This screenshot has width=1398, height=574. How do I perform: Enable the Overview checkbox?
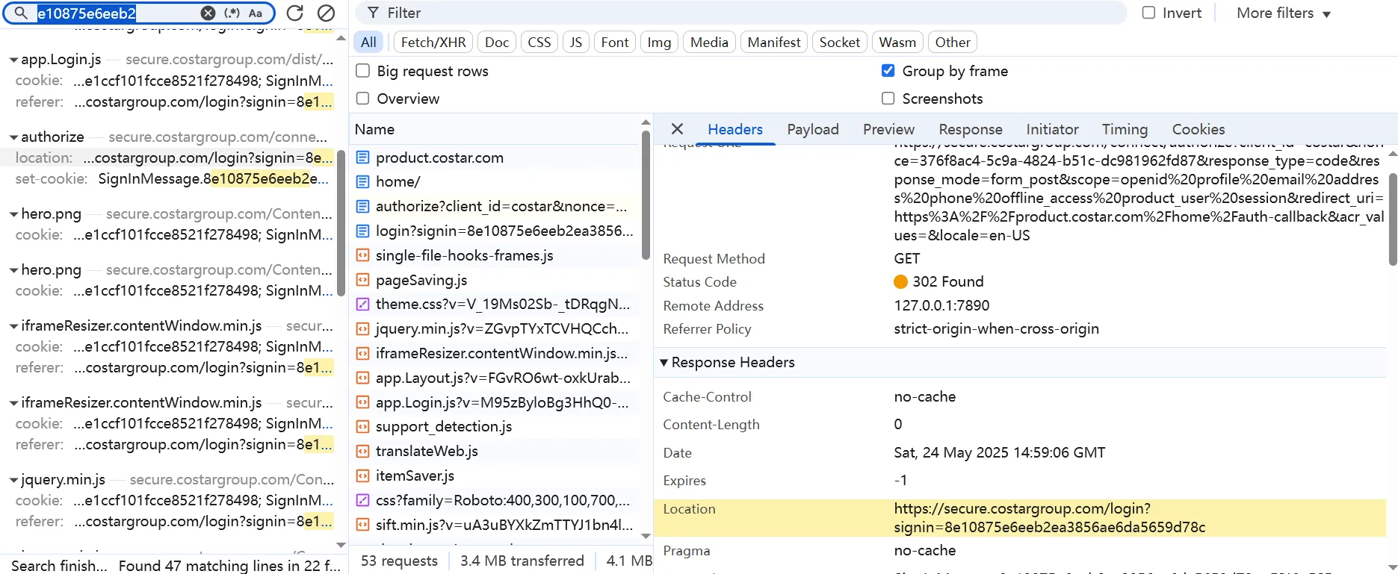pos(363,99)
